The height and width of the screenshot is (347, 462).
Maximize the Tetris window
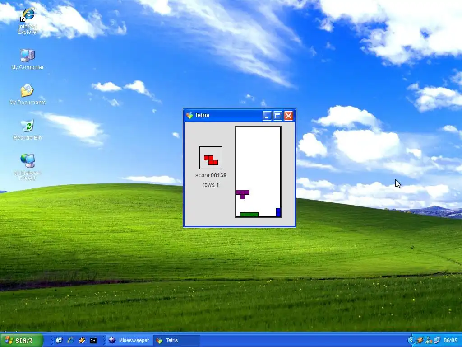pyautogui.click(x=277, y=116)
